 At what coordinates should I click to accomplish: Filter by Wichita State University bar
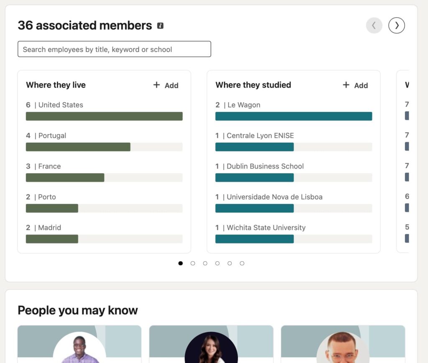294,239
